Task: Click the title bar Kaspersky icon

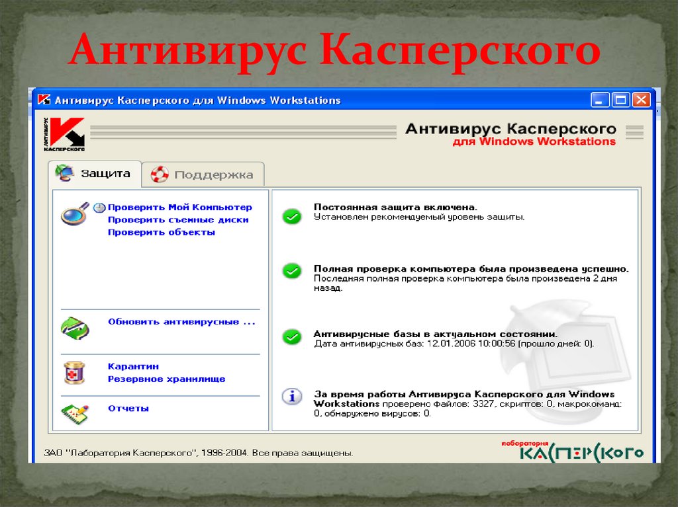Action: [x=44, y=100]
